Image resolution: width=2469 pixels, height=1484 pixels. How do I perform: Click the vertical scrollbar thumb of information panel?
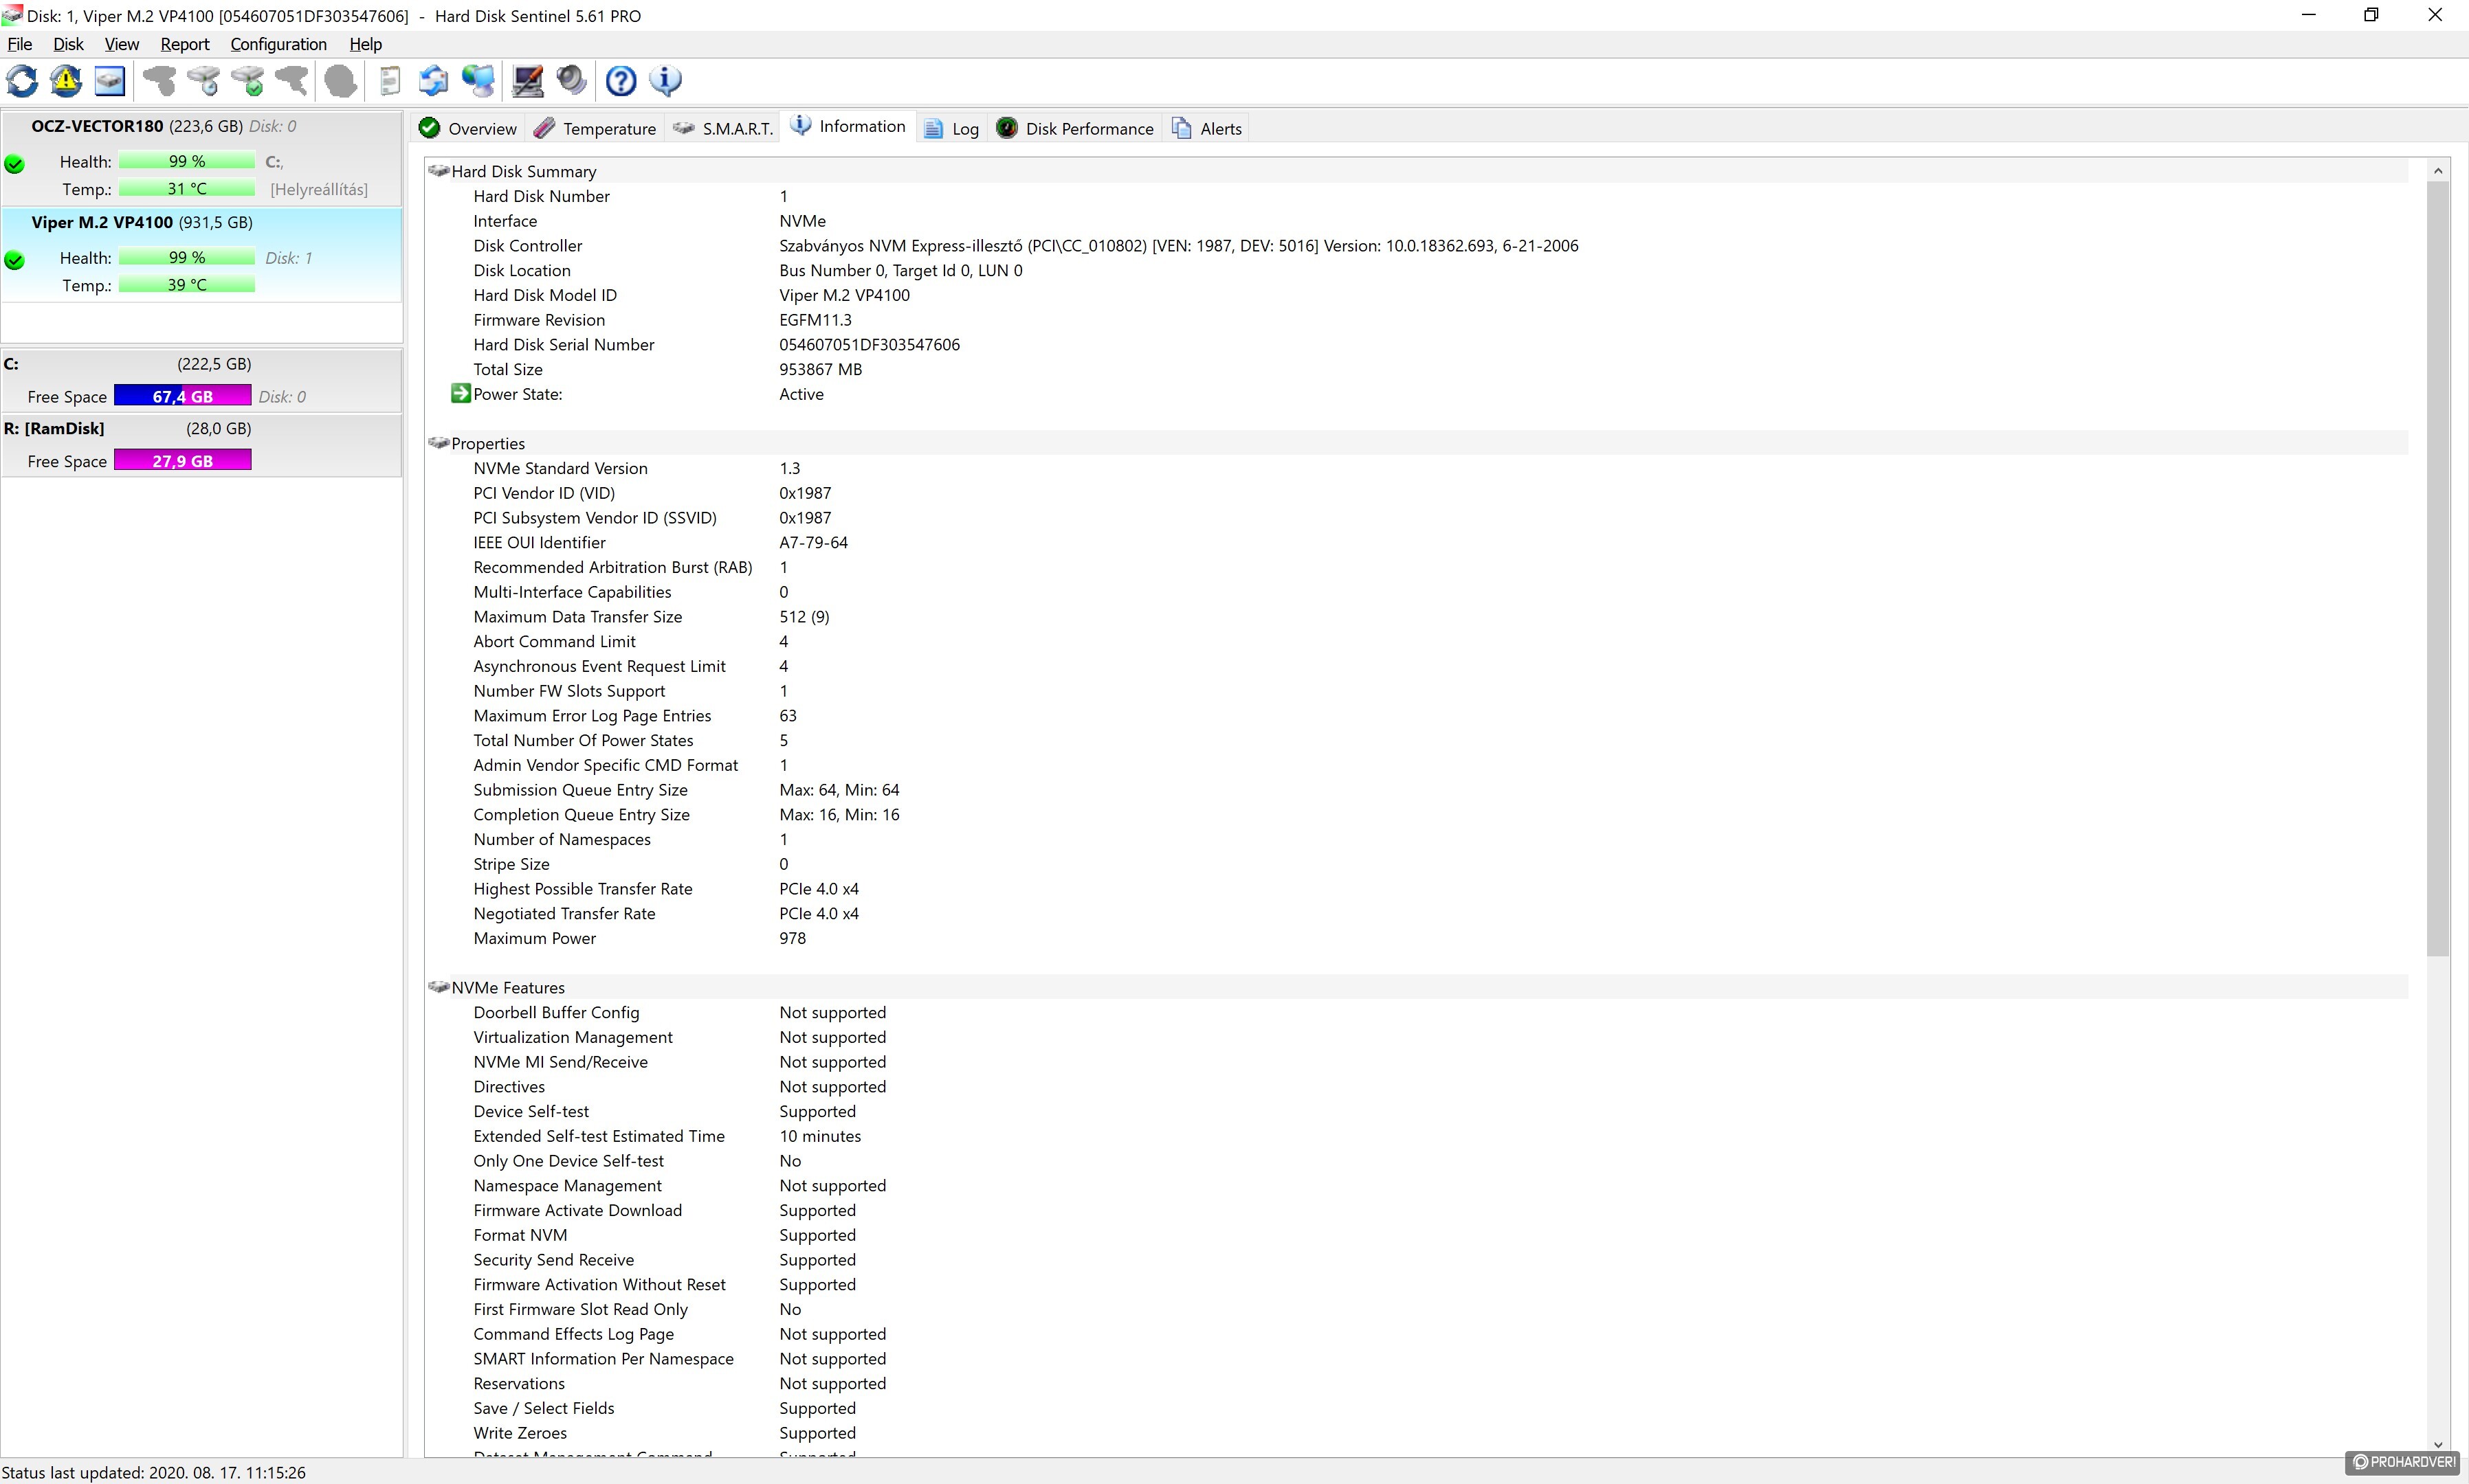click(x=2438, y=569)
